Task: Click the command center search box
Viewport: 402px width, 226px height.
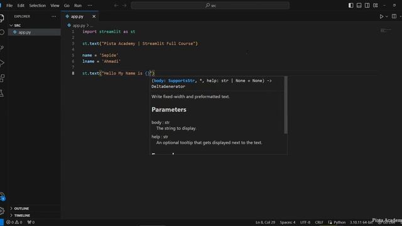Action: tap(210, 6)
